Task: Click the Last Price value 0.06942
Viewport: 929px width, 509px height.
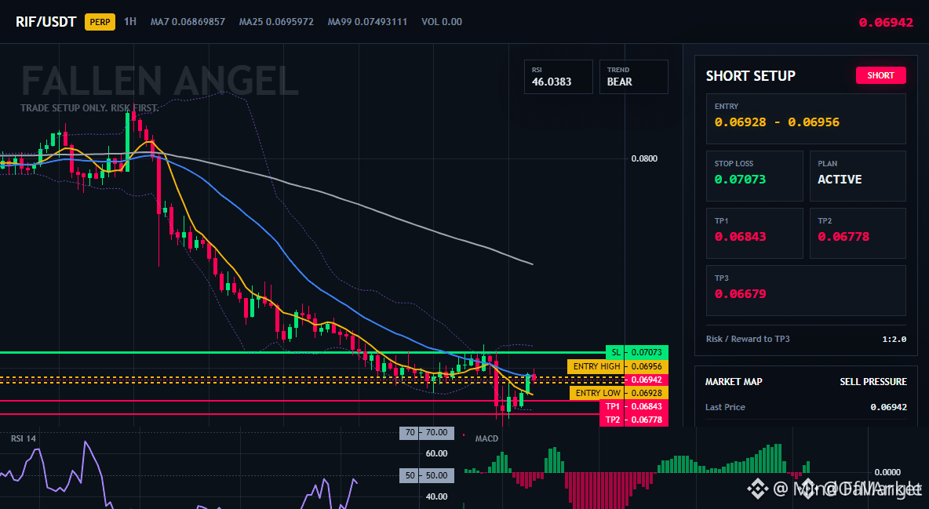Action: pos(889,407)
